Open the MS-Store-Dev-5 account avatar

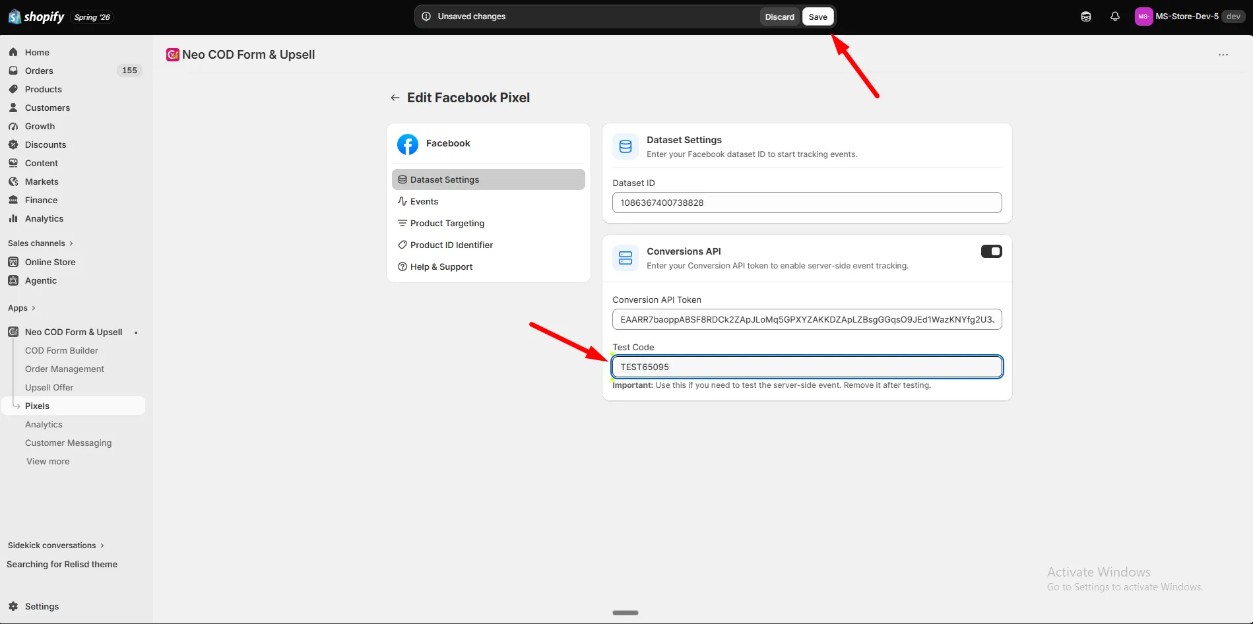[x=1143, y=16]
